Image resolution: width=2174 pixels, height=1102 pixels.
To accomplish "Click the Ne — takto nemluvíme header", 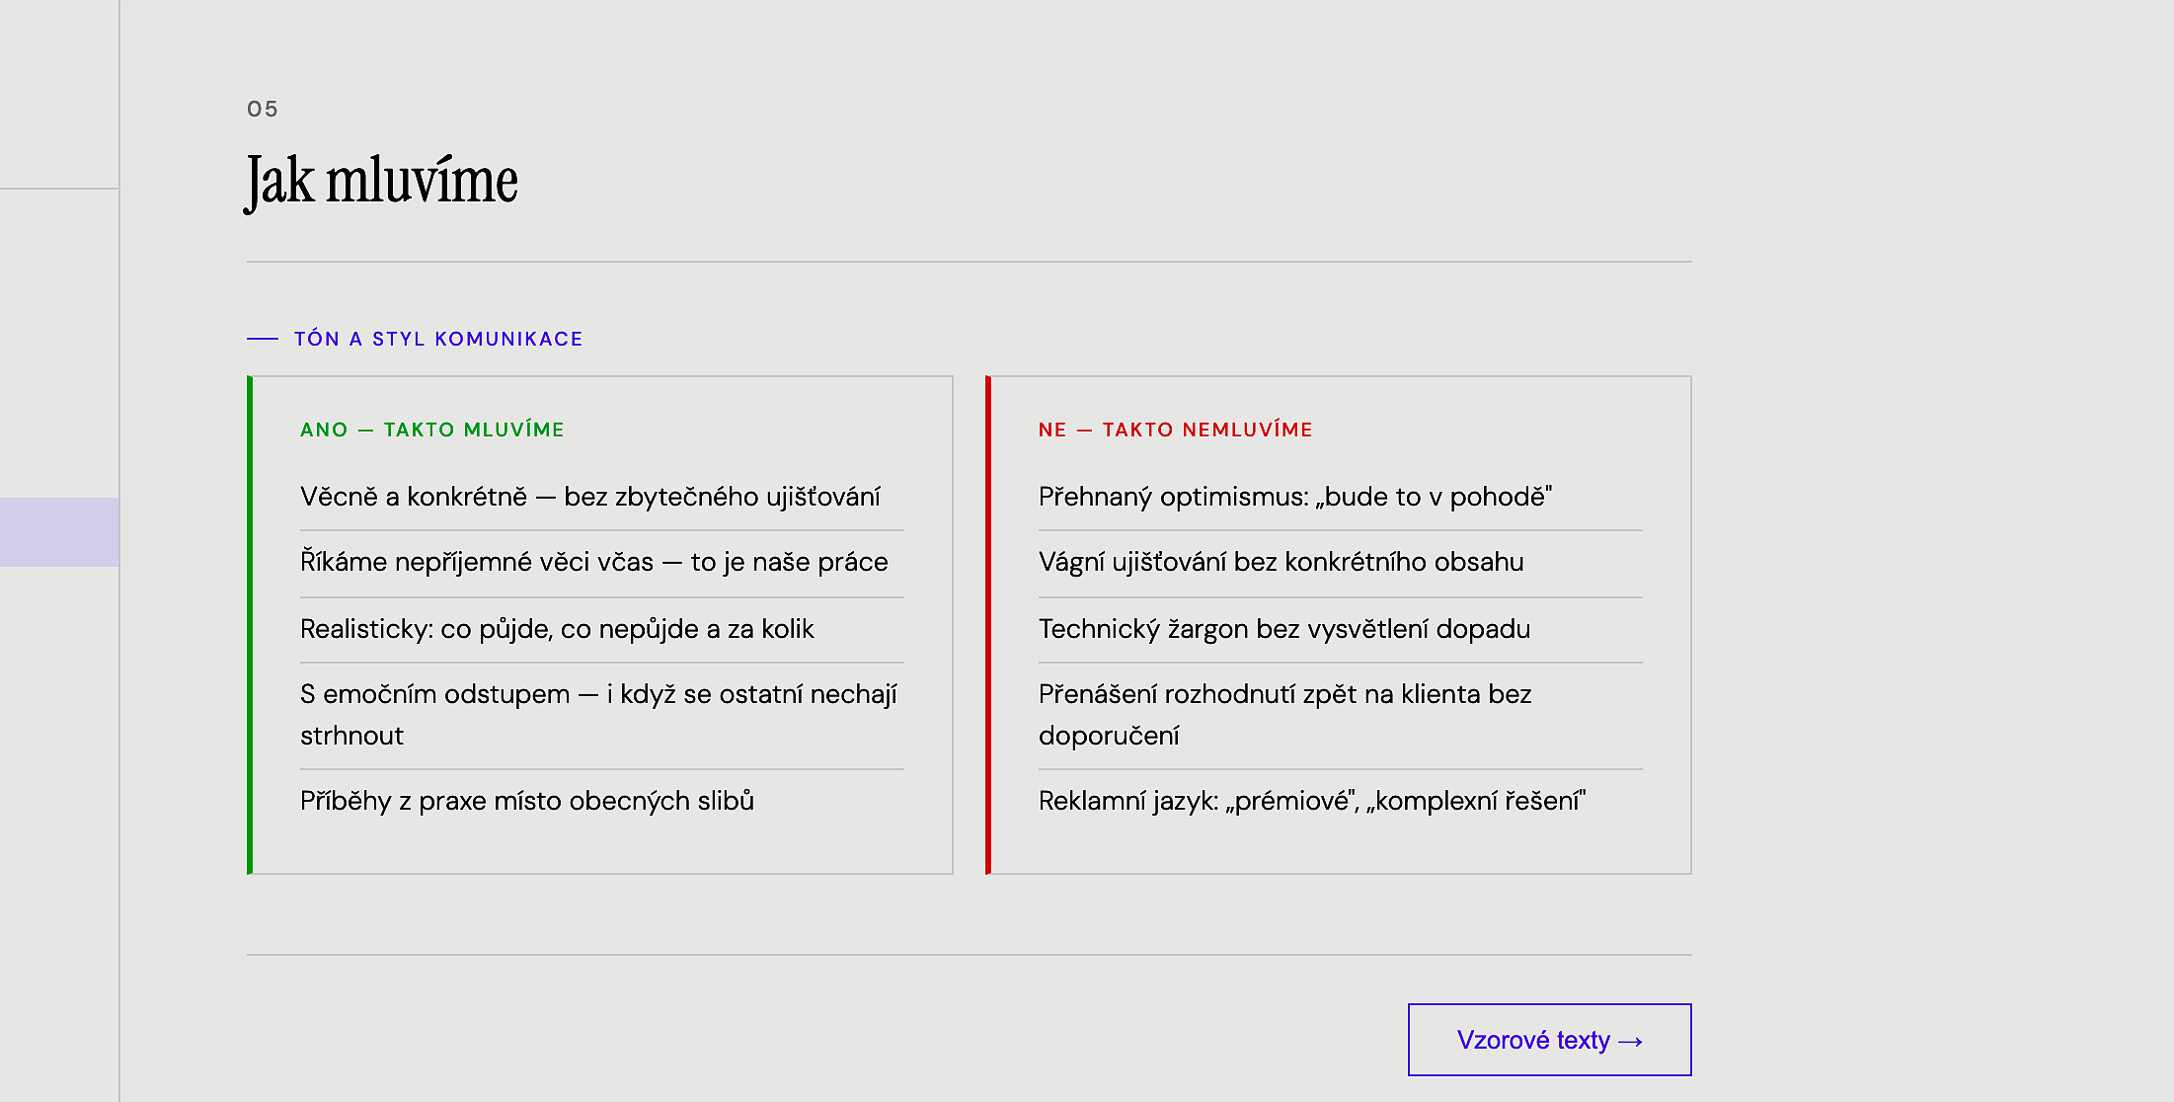I will [1175, 430].
